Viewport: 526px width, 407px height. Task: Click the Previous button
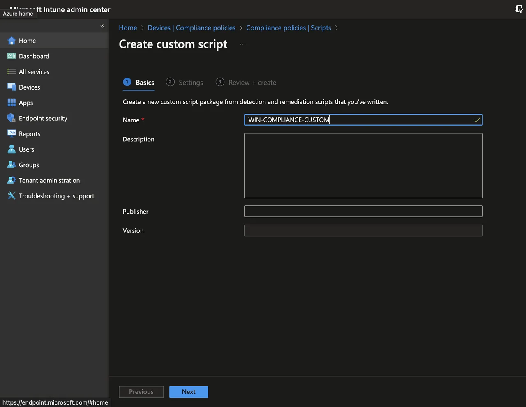(141, 392)
